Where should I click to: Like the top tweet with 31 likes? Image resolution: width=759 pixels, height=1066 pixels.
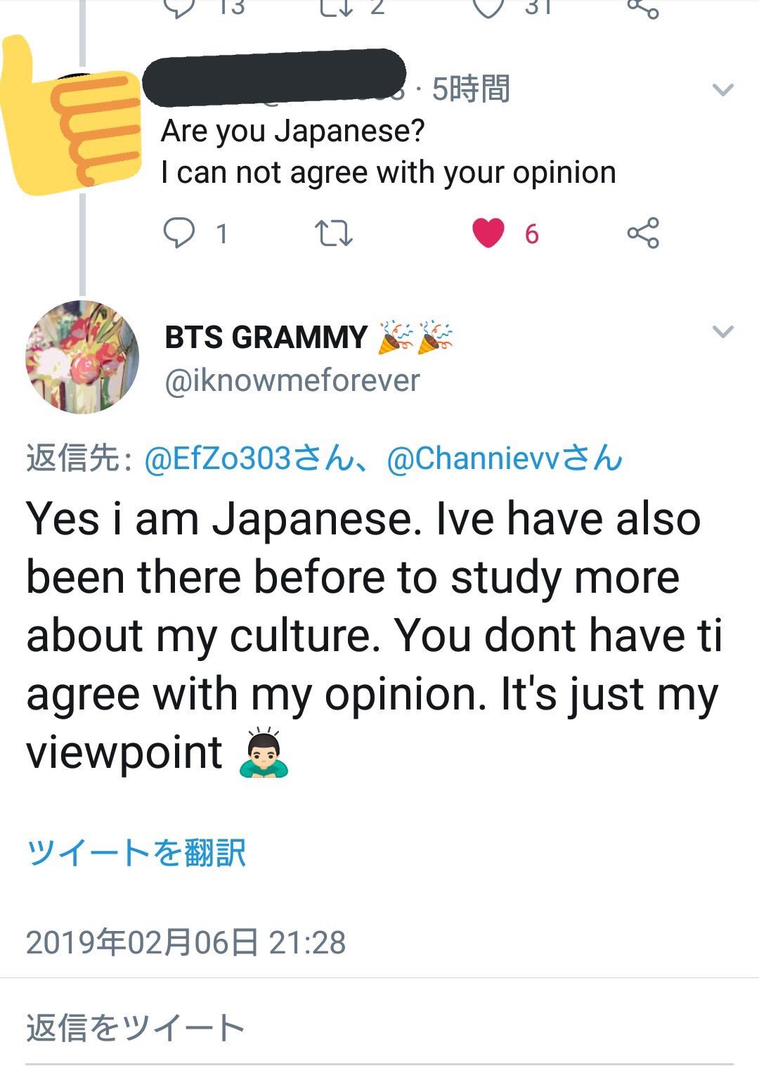tap(488, 7)
